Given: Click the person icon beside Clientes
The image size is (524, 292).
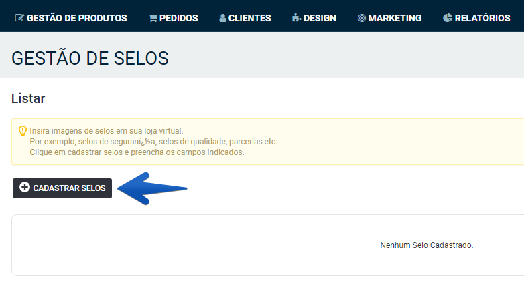Looking at the screenshot, I should pyautogui.click(x=222, y=18).
